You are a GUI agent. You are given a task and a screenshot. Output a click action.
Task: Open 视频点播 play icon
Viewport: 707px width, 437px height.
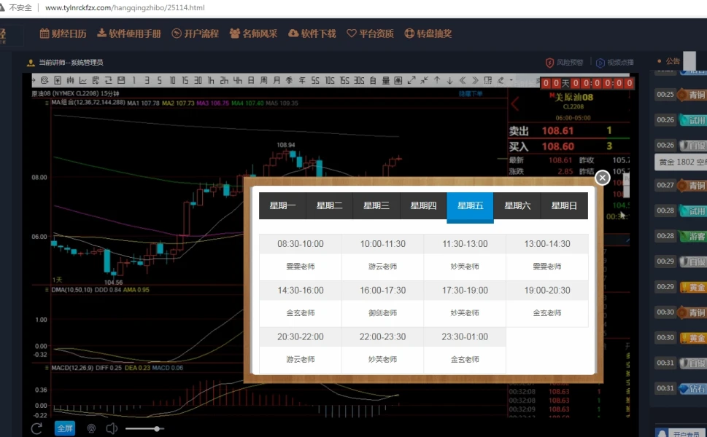pyautogui.click(x=600, y=63)
